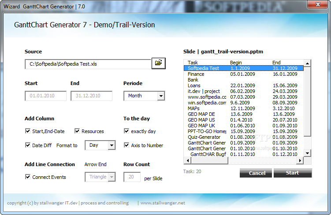Select the Bank task row
Screen dimensions: 331x215
tap(244, 80)
